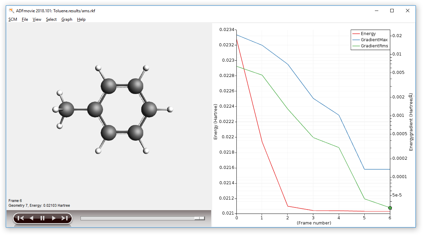
Task: Open the SCM menu
Action: coord(13,19)
